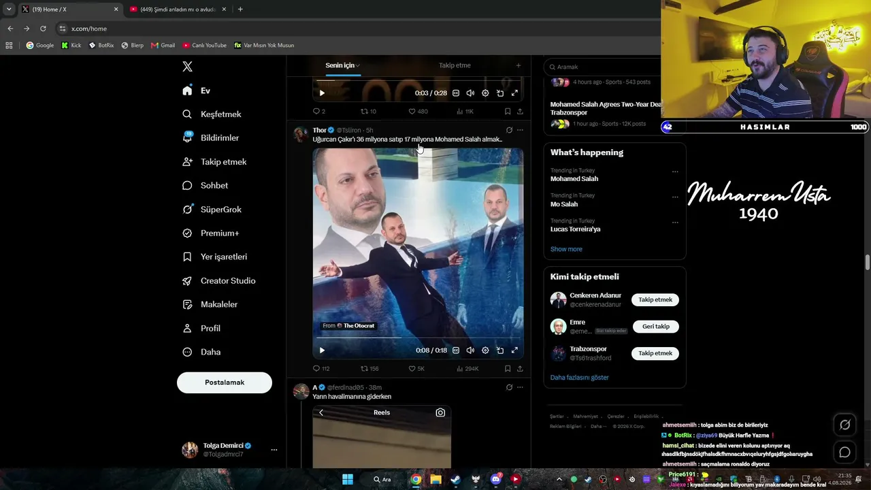Expand the Senin için dropdown arrow
This screenshot has width=871, height=490.
pyautogui.click(x=358, y=66)
